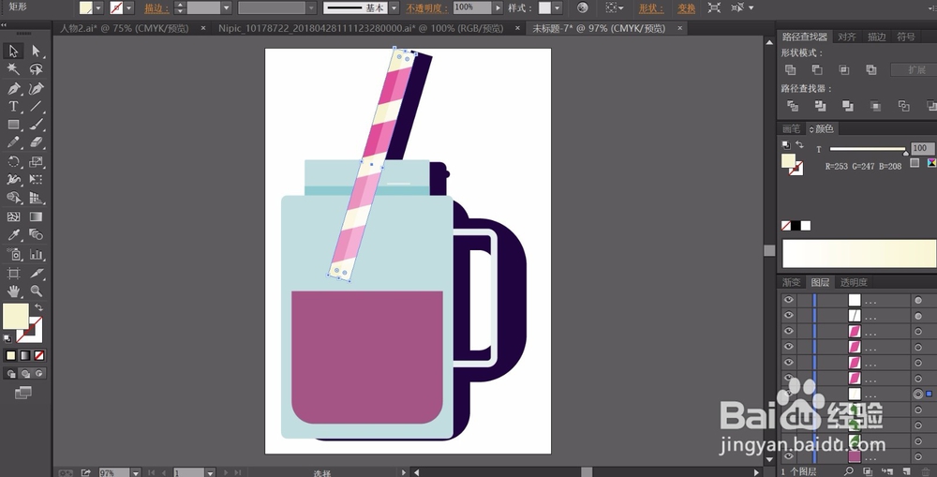Image resolution: width=937 pixels, height=477 pixels.
Task: Switch to 人物2.ai document tab
Action: point(125,28)
